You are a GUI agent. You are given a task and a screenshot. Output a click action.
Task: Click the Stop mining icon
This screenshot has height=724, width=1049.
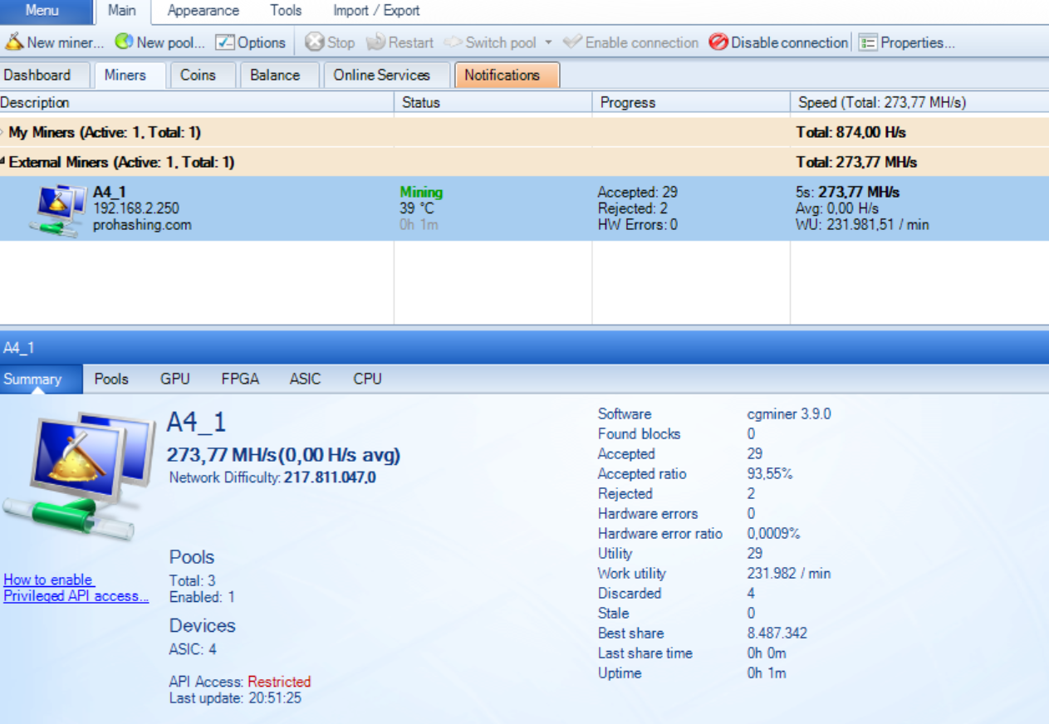[x=314, y=42]
